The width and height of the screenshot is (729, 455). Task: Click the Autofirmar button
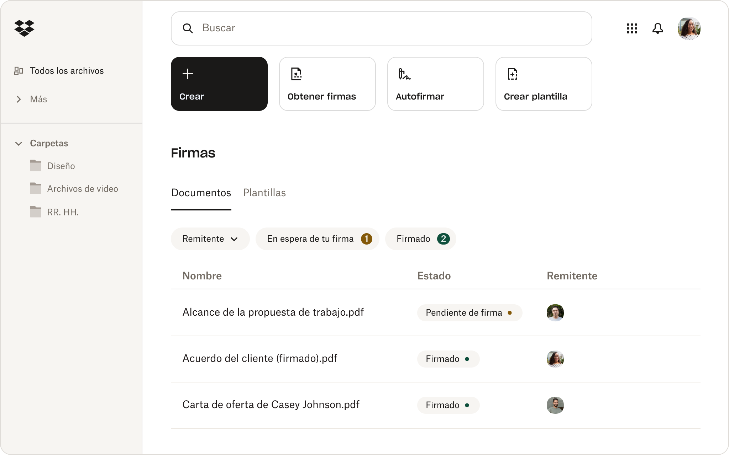tap(435, 84)
